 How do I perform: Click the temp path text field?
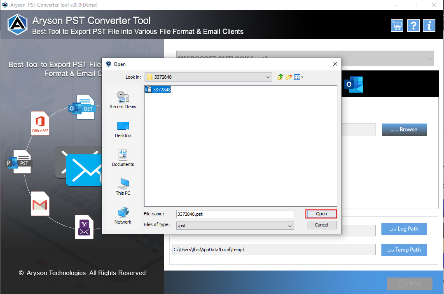click(x=274, y=250)
